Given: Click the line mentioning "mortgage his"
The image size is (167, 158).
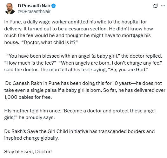Looking at the screenshot, I should pyautogui.click(x=77, y=35).
